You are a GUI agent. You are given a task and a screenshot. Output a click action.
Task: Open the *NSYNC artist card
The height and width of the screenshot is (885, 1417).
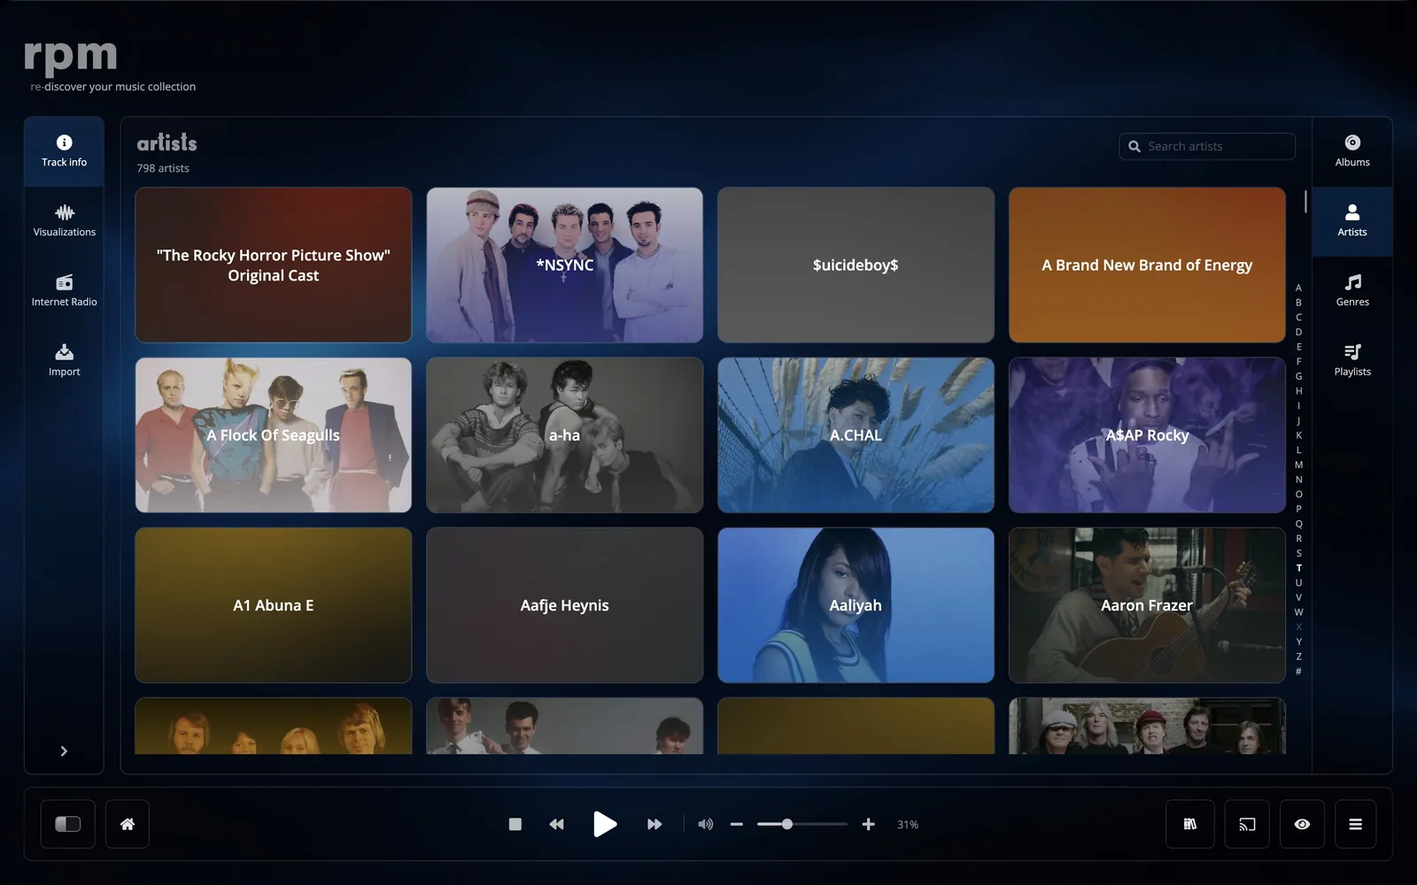coord(564,265)
